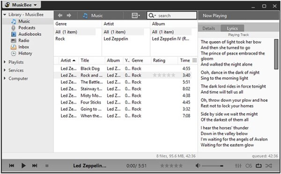Start playback with the play button
This screenshot has height=174, width=281.
pyautogui.click(x=23, y=166)
